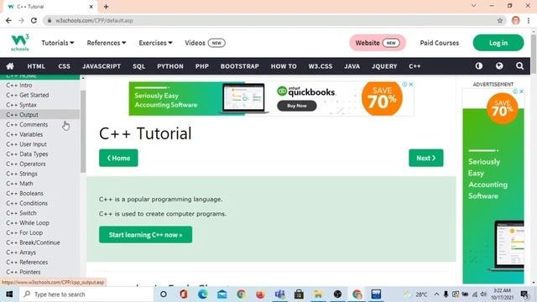
Task: Open Cortana circle on the taskbar
Action: pyautogui.click(x=164, y=294)
